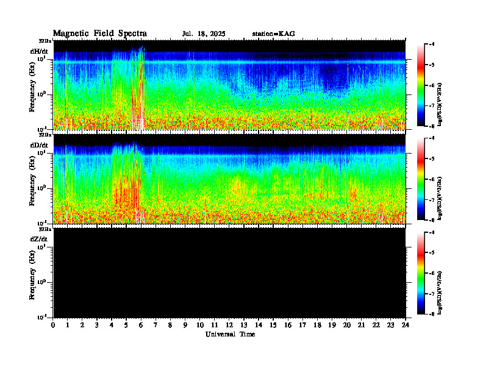Click the 10^0 frequency tick of dD/dt panel

(x=41, y=188)
